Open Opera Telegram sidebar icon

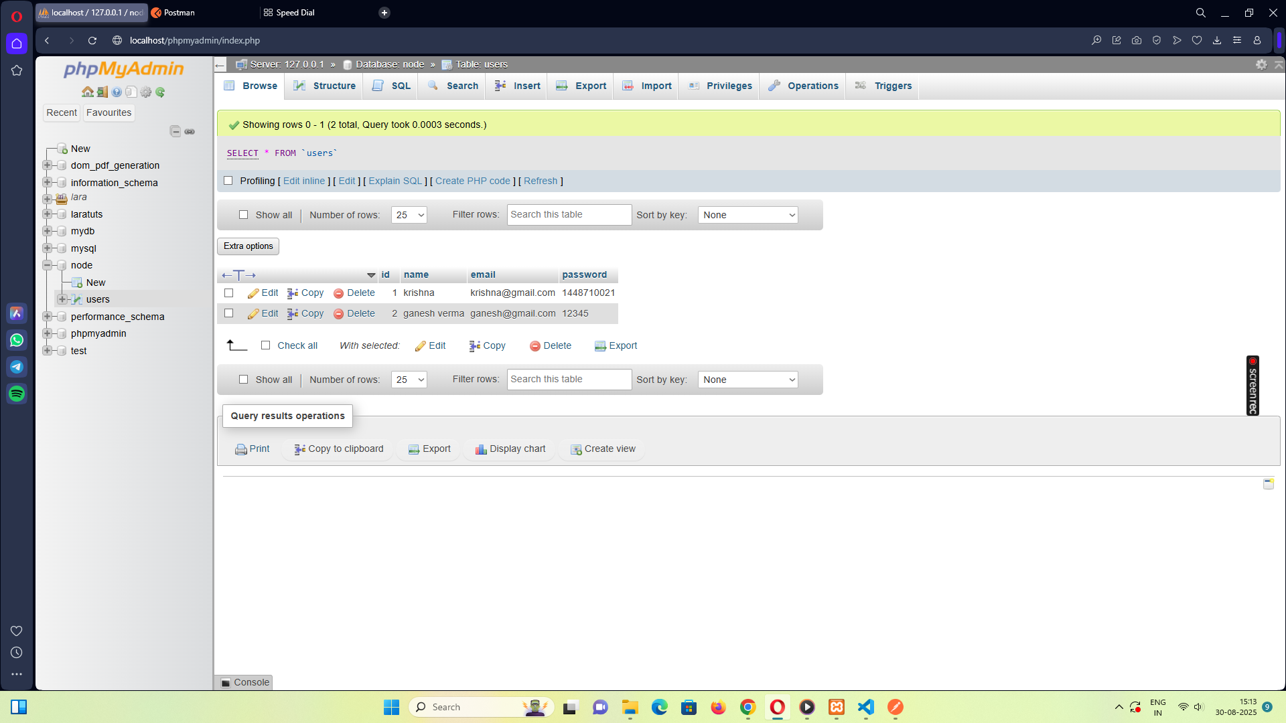click(x=17, y=367)
